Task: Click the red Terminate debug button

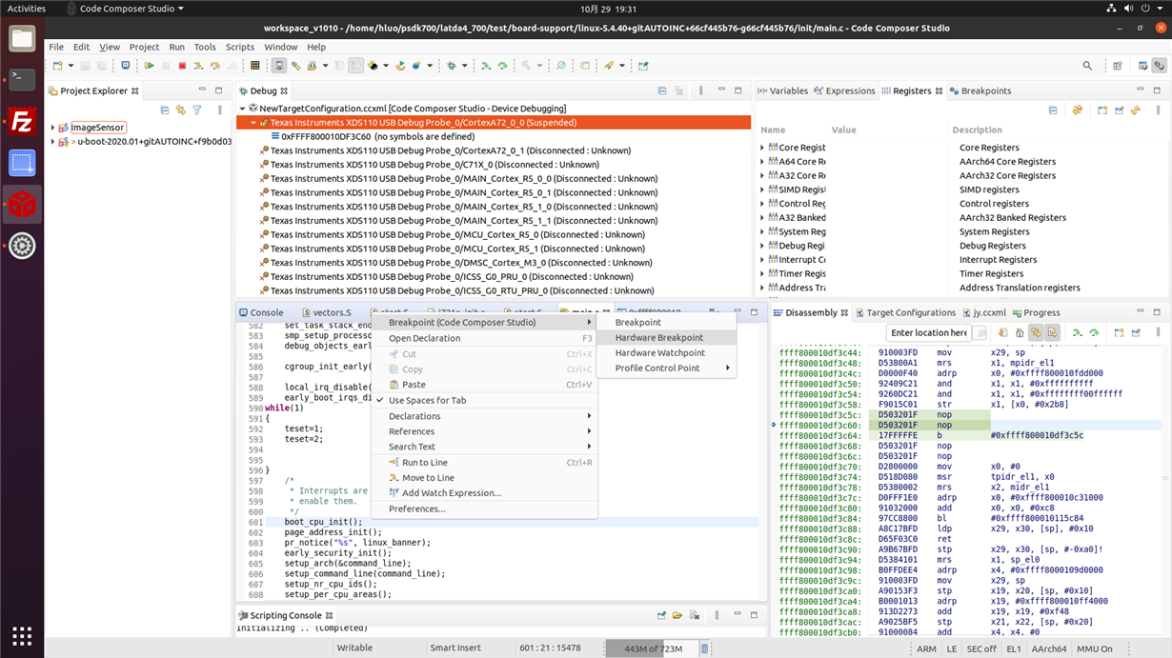Action: 182,66
